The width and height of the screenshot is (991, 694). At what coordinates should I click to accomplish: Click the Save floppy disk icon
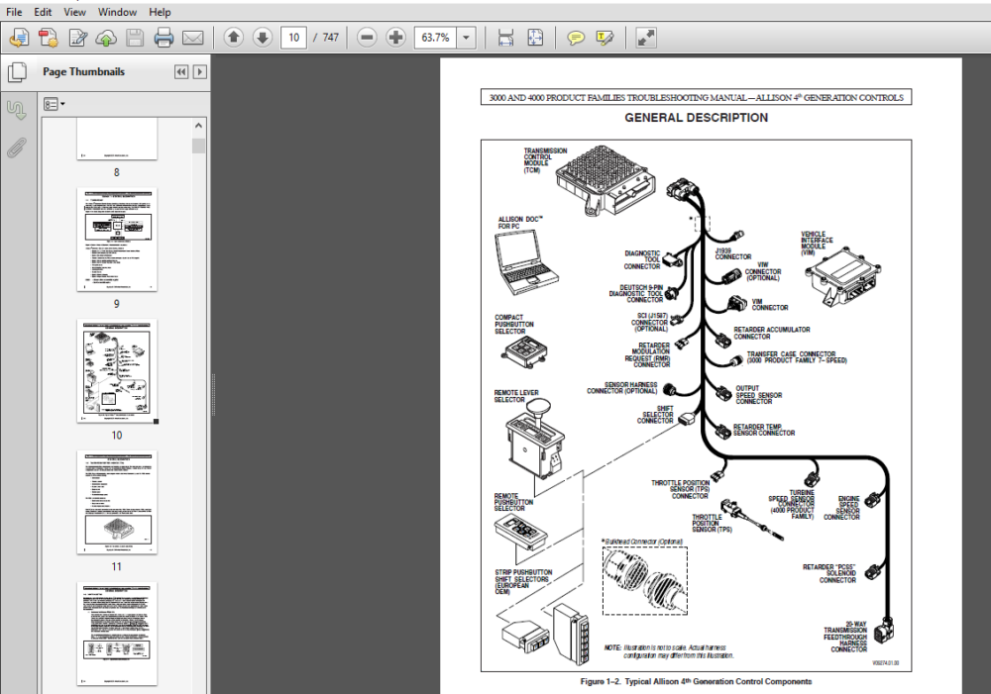pyautogui.click(x=135, y=38)
